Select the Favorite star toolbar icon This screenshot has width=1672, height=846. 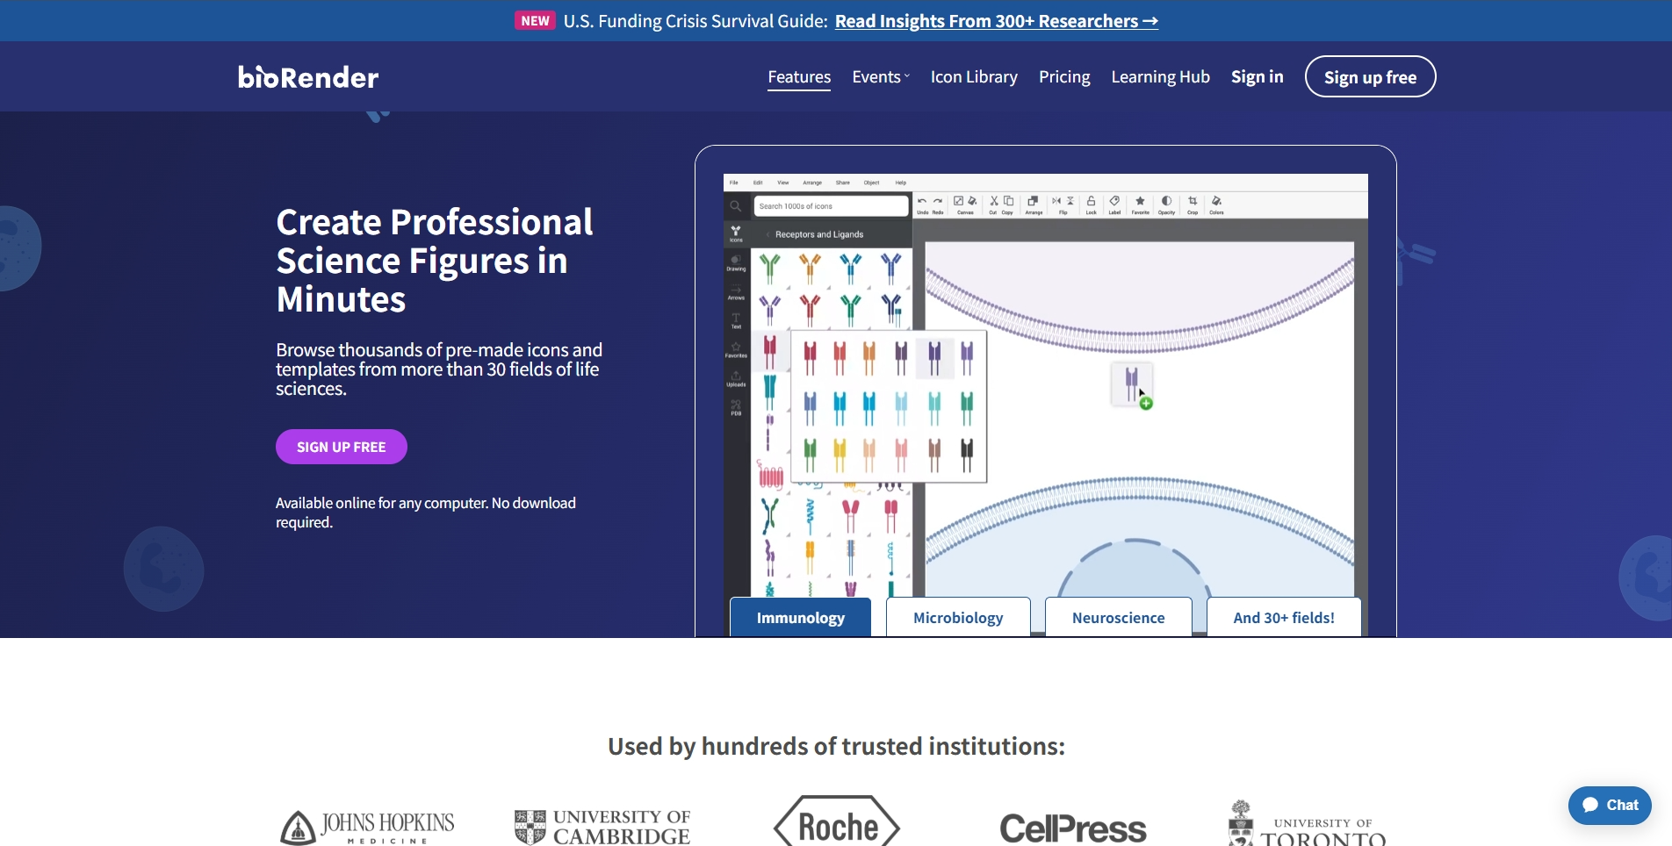1140,203
